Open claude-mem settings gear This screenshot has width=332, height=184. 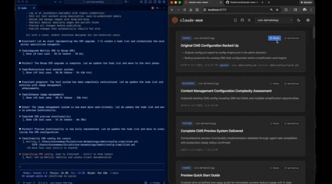[x=308, y=20]
